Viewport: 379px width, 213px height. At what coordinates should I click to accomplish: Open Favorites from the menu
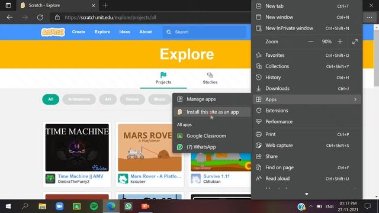307,55
